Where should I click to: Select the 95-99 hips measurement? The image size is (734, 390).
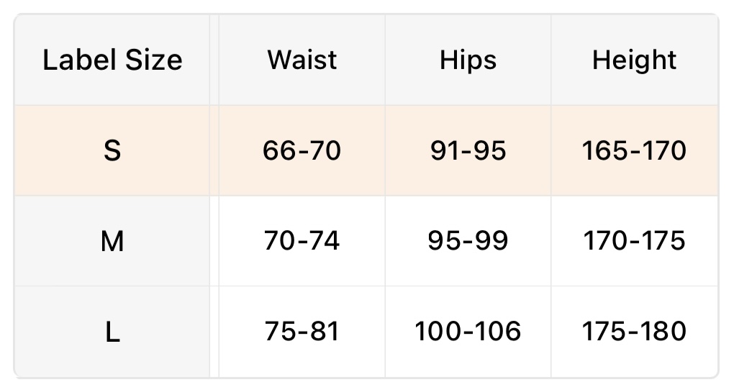point(468,241)
